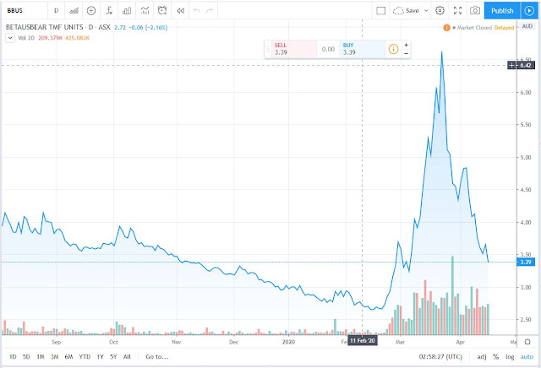Open the indicators fx menu
541x368 pixels.
(x=109, y=11)
